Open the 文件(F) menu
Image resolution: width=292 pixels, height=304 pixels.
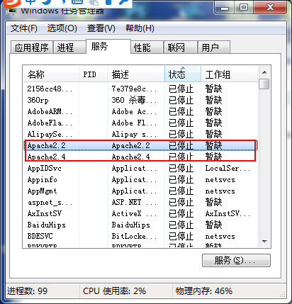(24, 28)
